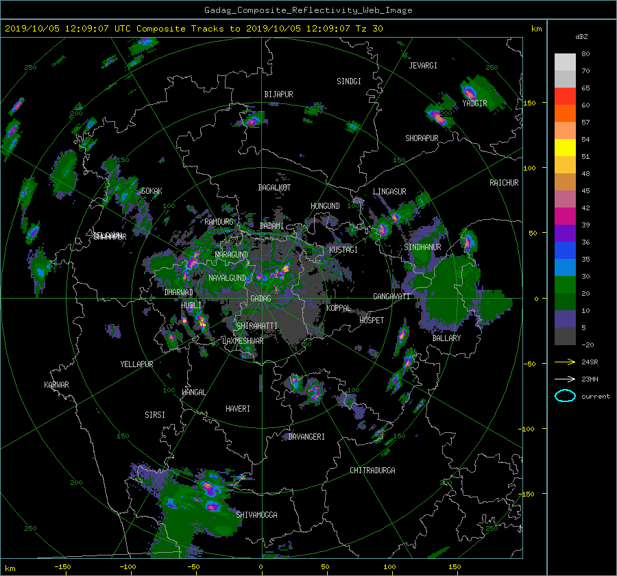
Task: Click the NAVALGUND city label
Action: (x=227, y=278)
